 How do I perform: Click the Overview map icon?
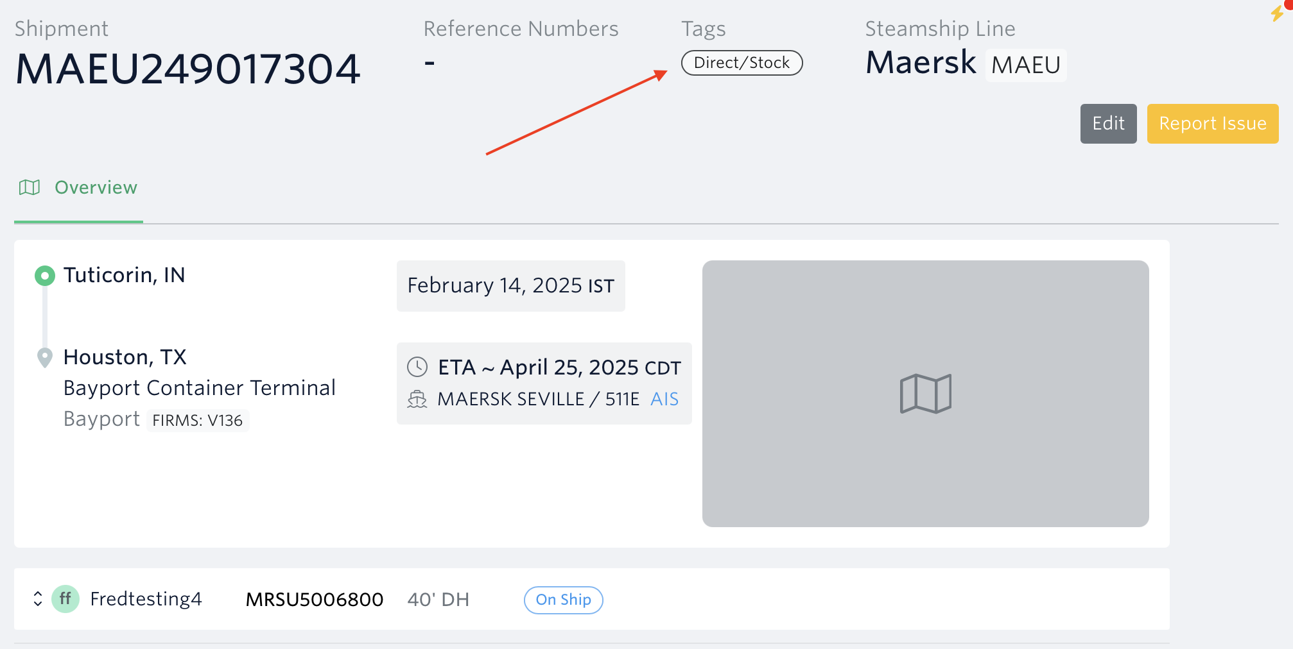(x=30, y=187)
